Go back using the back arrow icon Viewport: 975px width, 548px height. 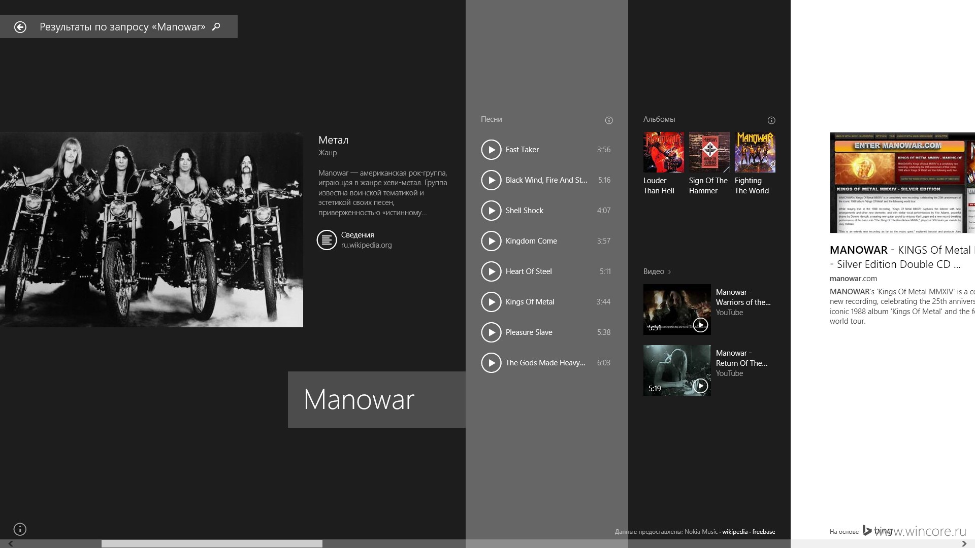(x=20, y=27)
